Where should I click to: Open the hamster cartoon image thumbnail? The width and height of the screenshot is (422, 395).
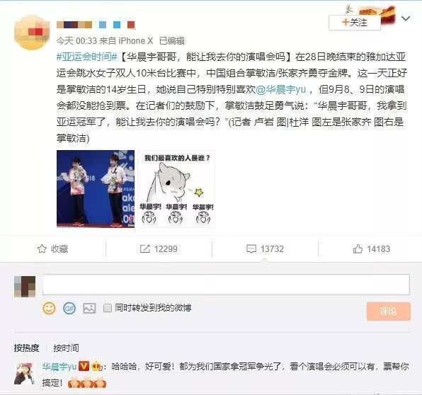coord(176,189)
